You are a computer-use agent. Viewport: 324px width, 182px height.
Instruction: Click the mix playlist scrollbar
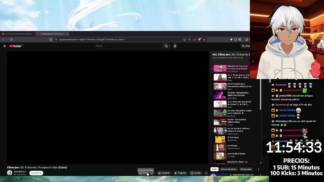tap(261, 95)
